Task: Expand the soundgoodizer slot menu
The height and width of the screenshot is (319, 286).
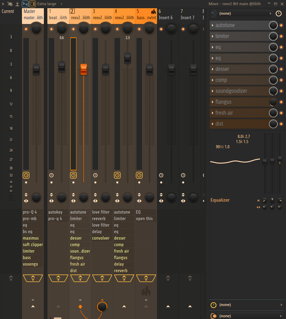Action: tap(213, 91)
